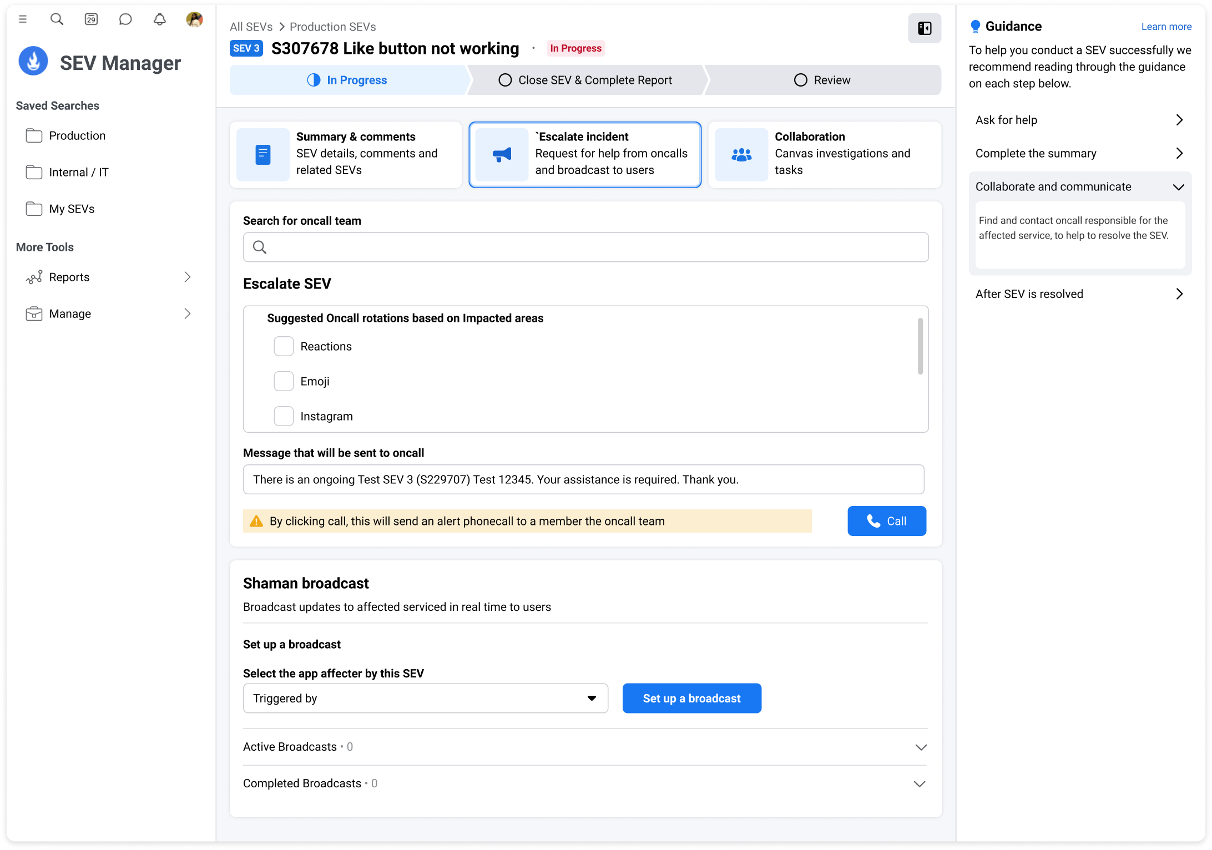Open the Summary & comments card

click(346, 154)
